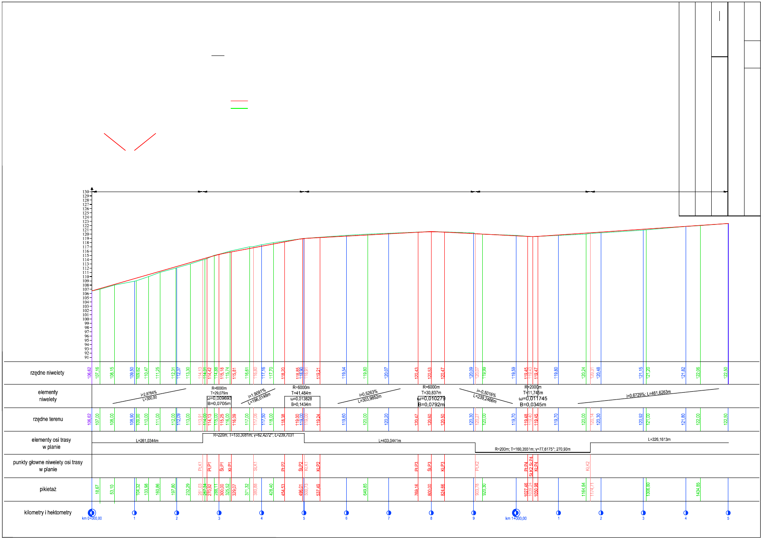The image size is (762, 539).
Task: Click hectometer marker number 7
Action: tap(389, 513)
